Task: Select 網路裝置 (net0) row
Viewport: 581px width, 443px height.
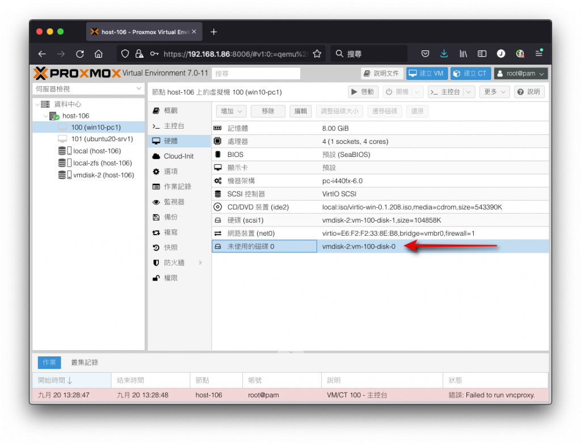Action: tap(380, 233)
